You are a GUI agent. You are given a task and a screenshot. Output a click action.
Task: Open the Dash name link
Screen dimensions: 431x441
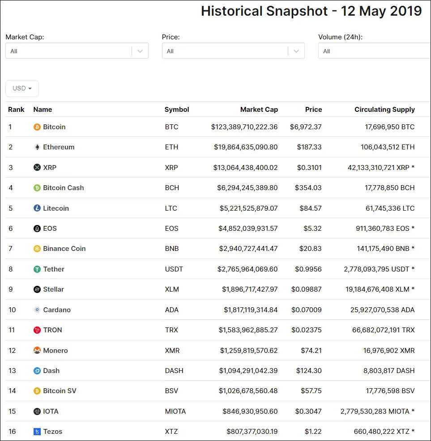51,371
